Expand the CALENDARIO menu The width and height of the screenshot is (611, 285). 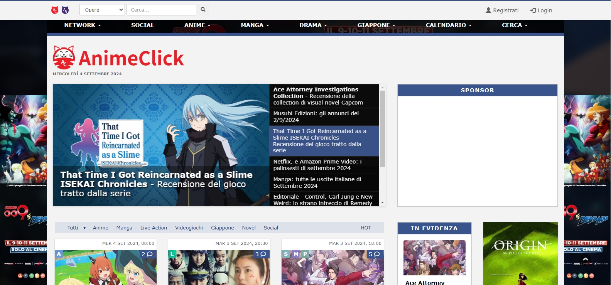pos(449,25)
